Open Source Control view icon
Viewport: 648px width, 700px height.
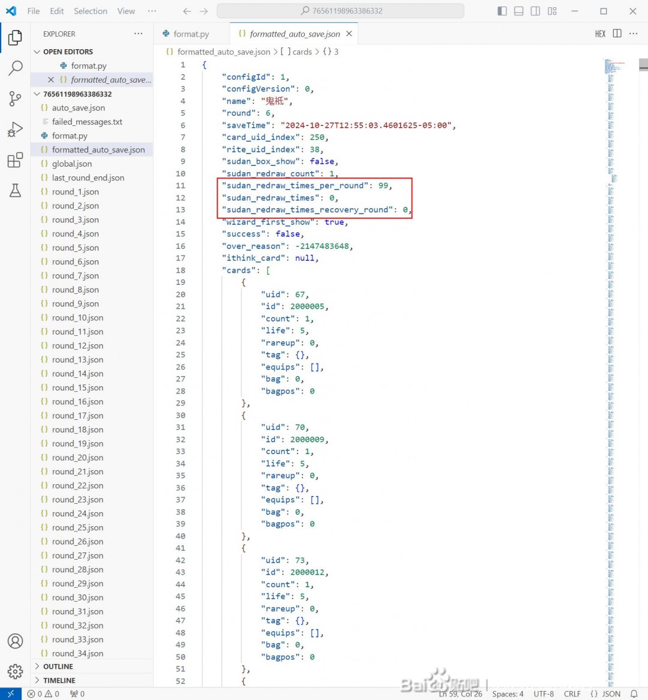(15, 98)
